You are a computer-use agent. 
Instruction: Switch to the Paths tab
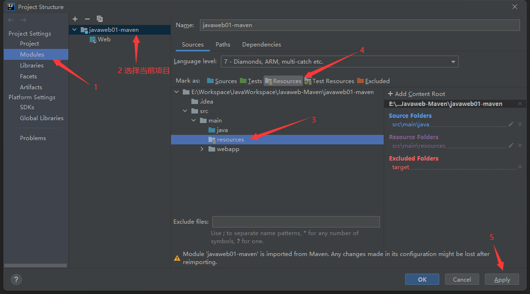coord(223,45)
